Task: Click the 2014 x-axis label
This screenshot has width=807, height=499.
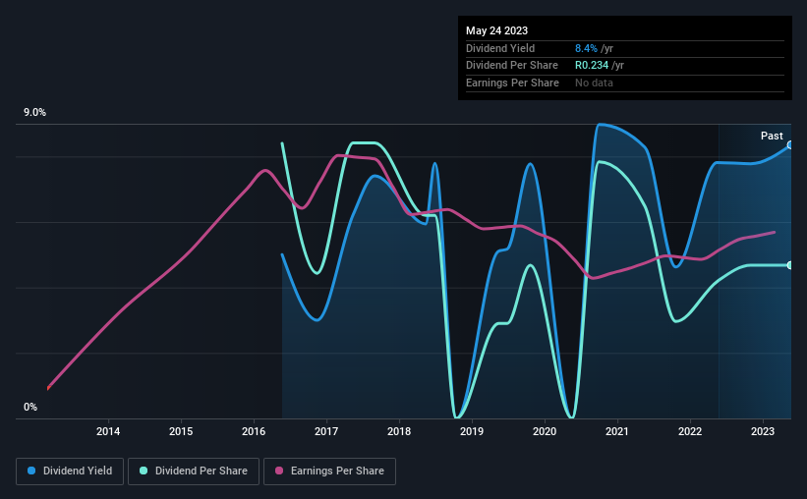Action: point(108,431)
